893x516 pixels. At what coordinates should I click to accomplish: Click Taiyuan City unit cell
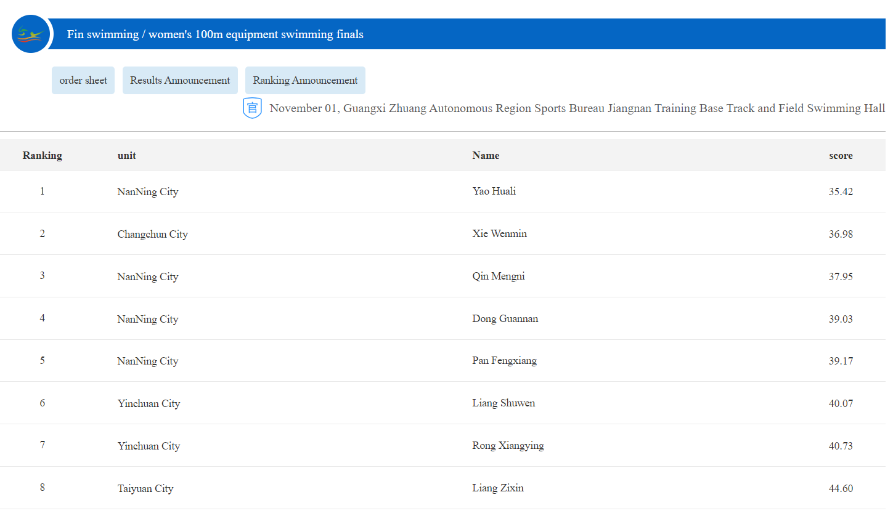[145, 489]
